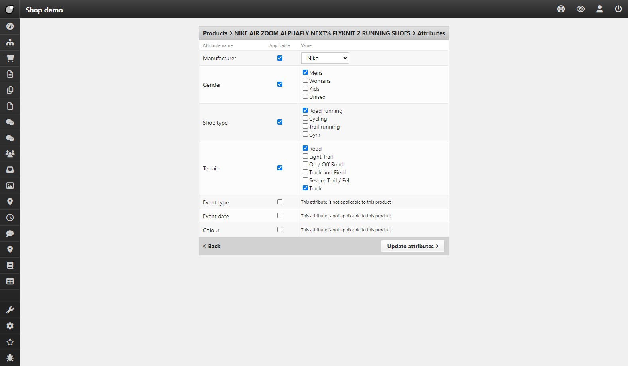Image resolution: width=628 pixels, height=366 pixels.
Task: Click the Products breadcrumb link
Action: (215, 33)
